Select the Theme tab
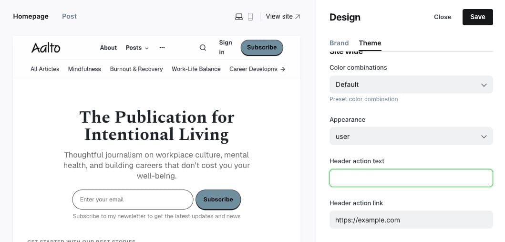The height and width of the screenshot is (242, 505). pyautogui.click(x=370, y=43)
